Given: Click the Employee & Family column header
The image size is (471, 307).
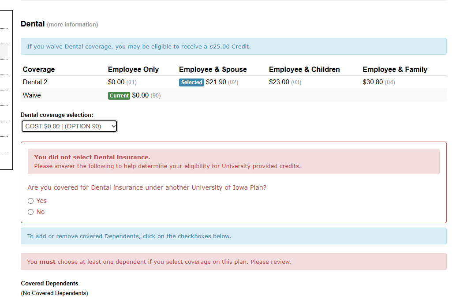Looking at the screenshot, I should (x=395, y=69).
